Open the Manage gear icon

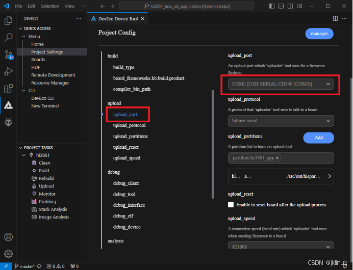[8, 254]
